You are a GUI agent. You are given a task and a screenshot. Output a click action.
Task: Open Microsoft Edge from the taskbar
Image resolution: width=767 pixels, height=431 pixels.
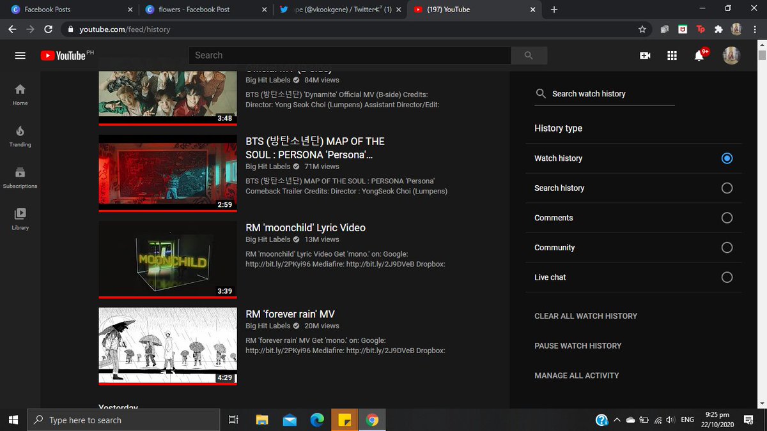317,420
